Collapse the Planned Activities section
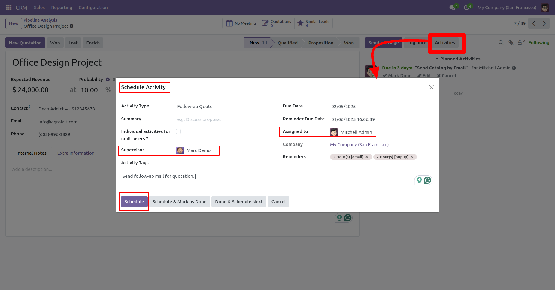Viewport: 555px width, 290px height. coord(458,59)
